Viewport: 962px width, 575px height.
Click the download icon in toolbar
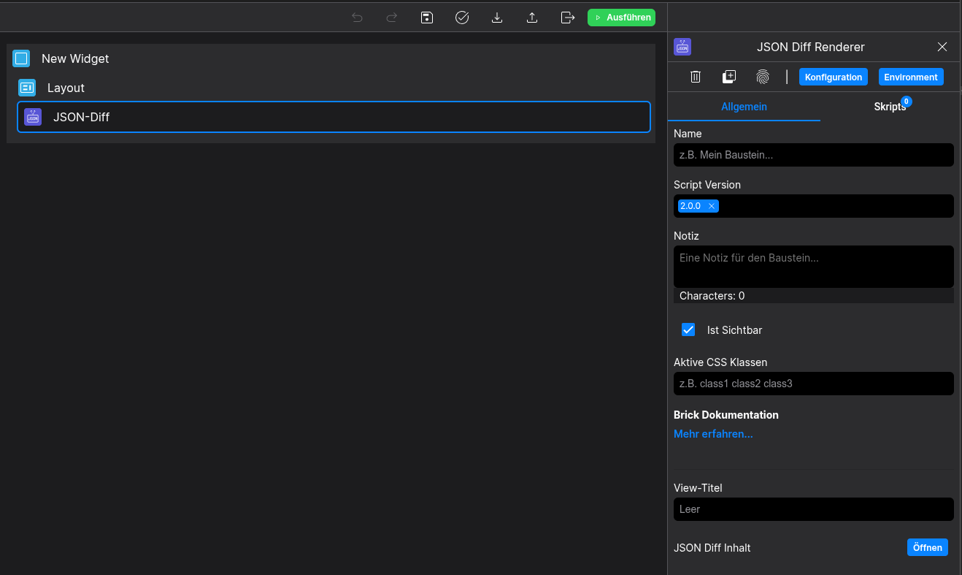[x=497, y=18]
